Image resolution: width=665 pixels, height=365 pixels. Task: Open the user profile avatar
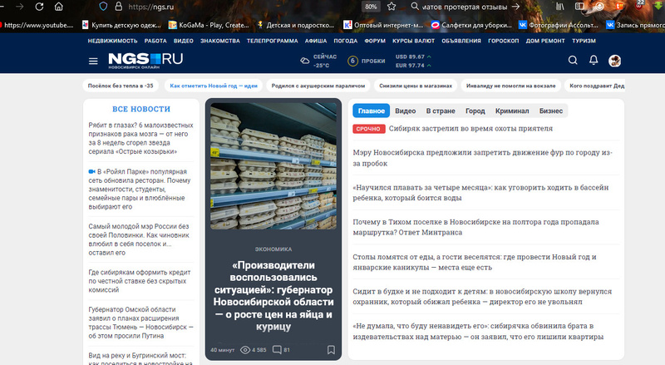(615, 61)
